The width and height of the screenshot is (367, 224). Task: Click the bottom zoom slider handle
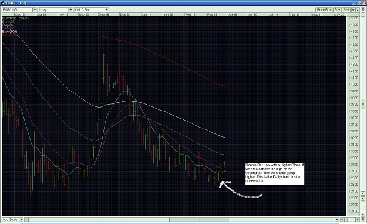[347, 219]
